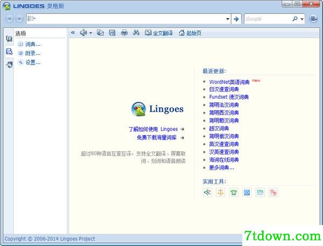Image resolution: width=323 pixels, height=246 pixels.
Task: Open 设置... settings option
Action: [29, 62]
